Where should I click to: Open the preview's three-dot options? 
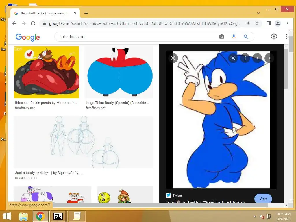click(x=245, y=58)
